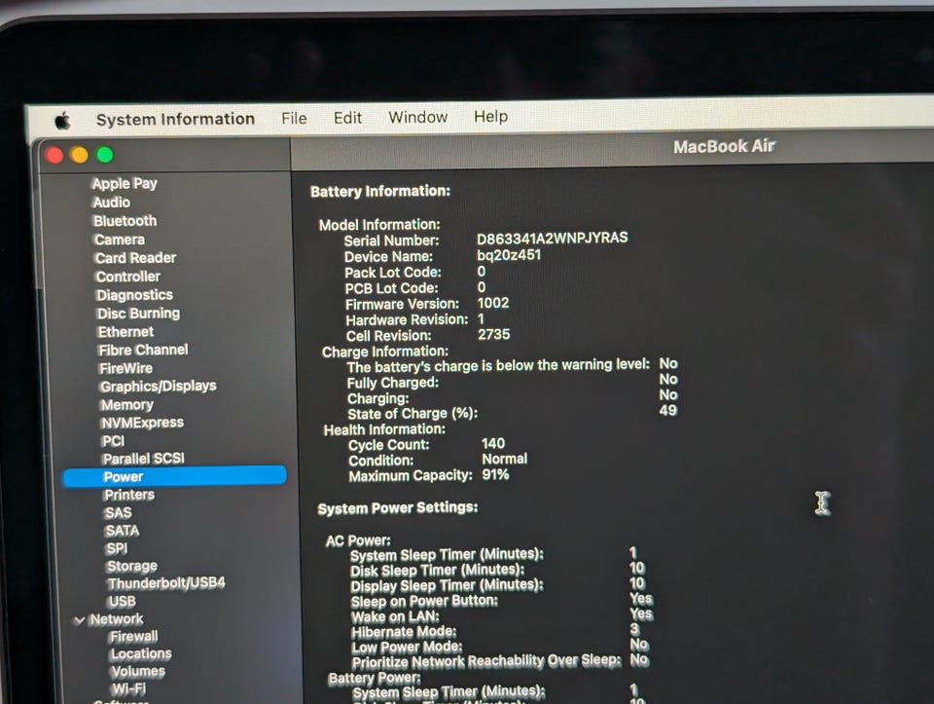Click the Wake on LAN label
The height and width of the screenshot is (704, 934).
pyautogui.click(x=396, y=616)
